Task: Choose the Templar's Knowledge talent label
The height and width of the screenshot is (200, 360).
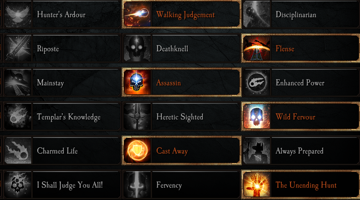Action: coord(69,117)
